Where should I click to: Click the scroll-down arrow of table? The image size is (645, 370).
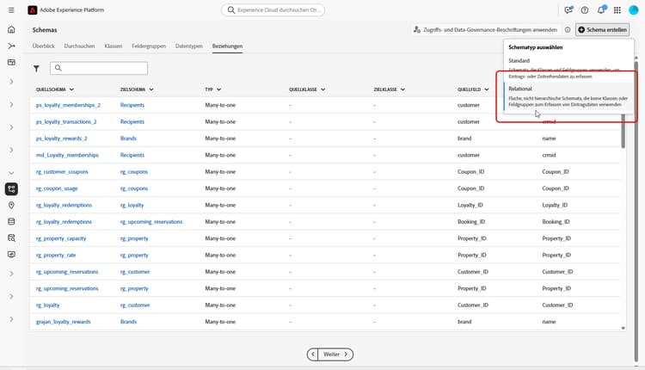pyautogui.click(x=623, y=328)
